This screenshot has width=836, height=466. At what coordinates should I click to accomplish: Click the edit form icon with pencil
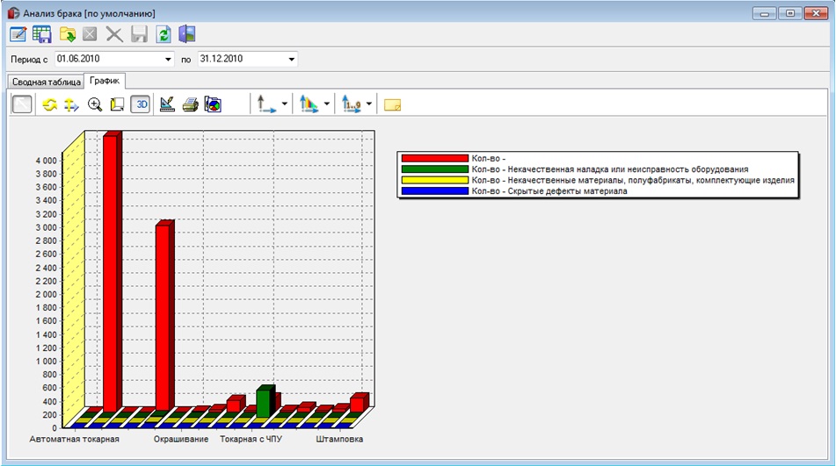point(18,34)
